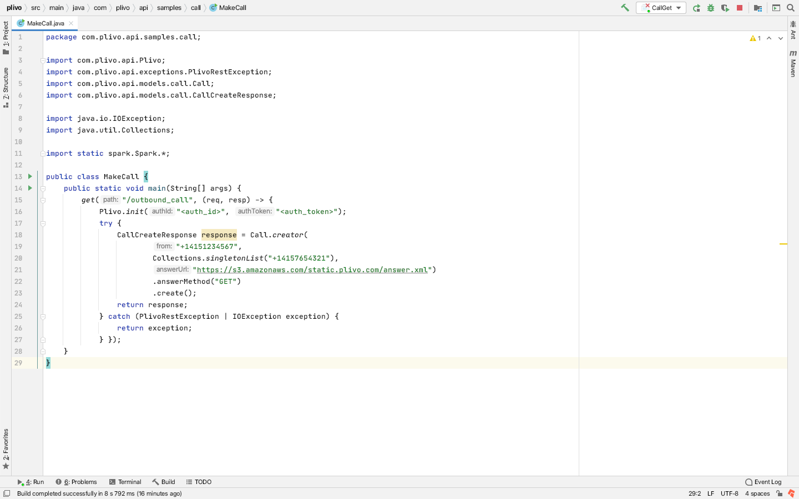This screenshot has width=799, height=499.
Task: Open the Event Log button
Action: coord(763,482)
